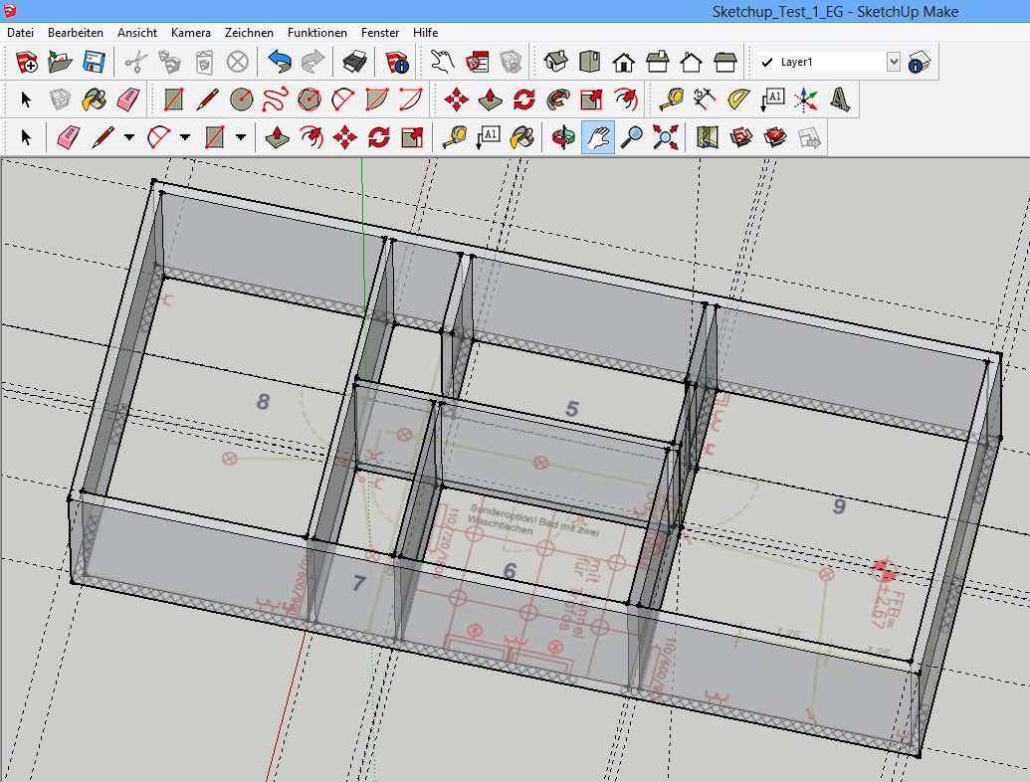This screenshot has width=1030, height=782.
Task: Select the Line pencil tool in second row
Action: [x=208, y=99]
